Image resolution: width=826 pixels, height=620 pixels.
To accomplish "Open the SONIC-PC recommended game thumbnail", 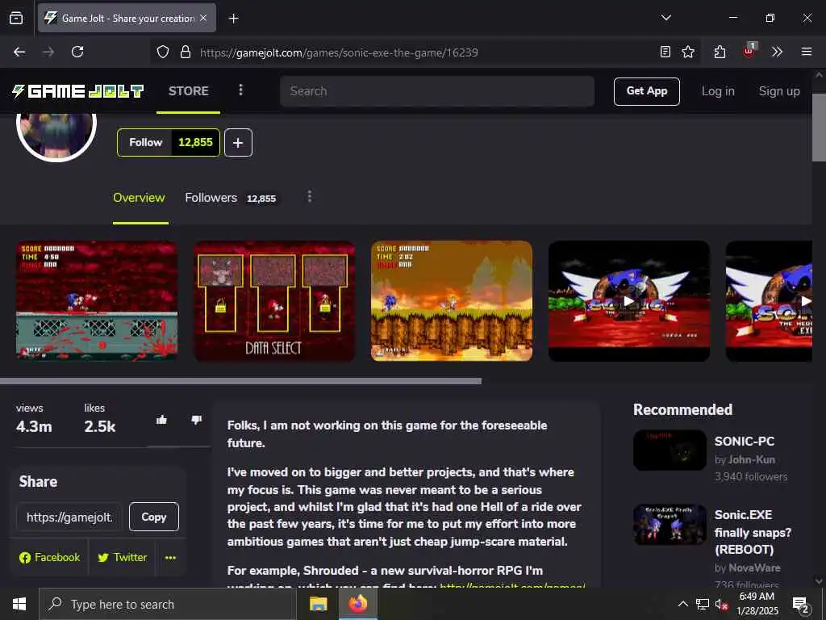I will [x=670, y=450].
